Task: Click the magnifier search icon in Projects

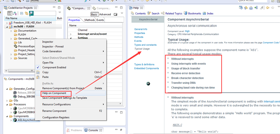Action: [31, 13]
